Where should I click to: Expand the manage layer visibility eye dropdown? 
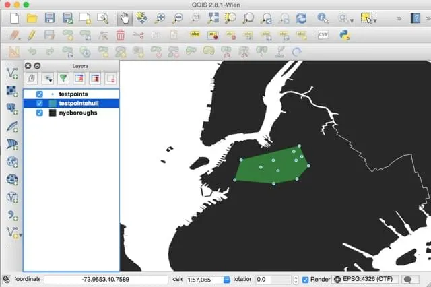(x=48, y=79)
